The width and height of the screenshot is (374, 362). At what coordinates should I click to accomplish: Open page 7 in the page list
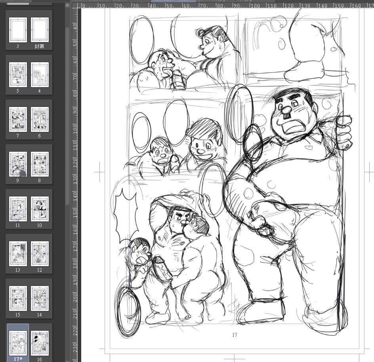(18, 119)
